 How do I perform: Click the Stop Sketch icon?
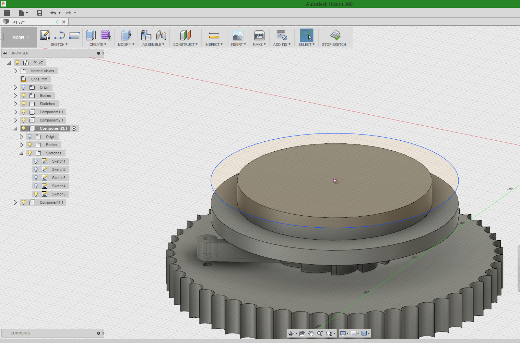335,35
